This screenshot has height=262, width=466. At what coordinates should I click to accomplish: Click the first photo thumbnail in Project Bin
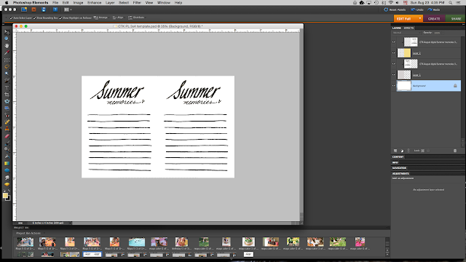25,242
